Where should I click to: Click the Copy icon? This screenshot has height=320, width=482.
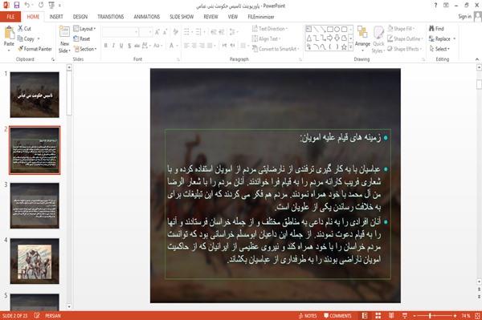point(20,38)
